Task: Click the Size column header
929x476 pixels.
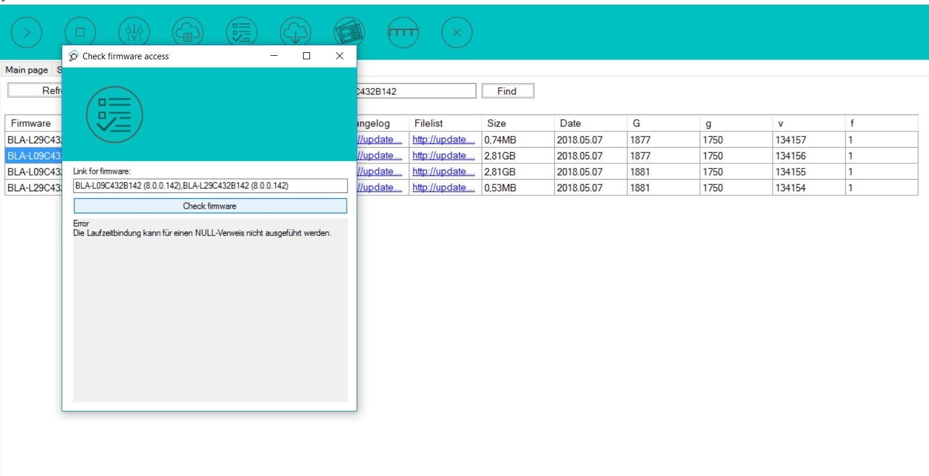Action: click(518, 123)
